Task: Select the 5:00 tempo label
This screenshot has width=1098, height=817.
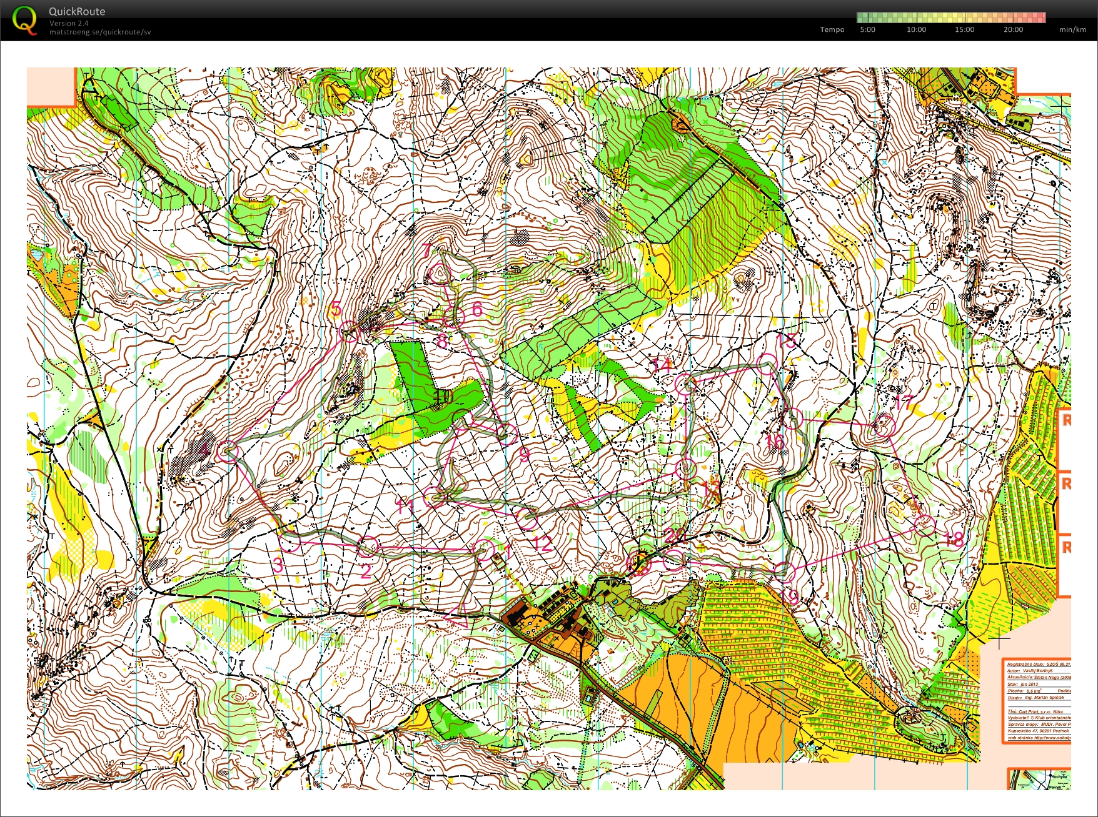Action: coord(867,29)
